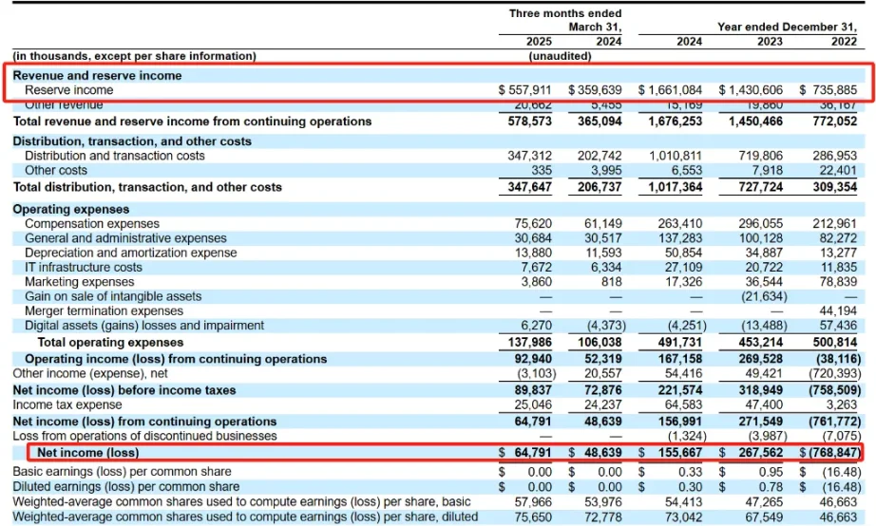Click the Reserve income row label
This screenshot has height=526, width=876.
(68, 90)
